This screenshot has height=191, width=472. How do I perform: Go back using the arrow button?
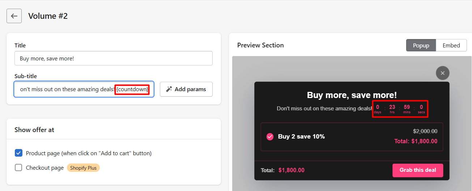click(x=14, y=16)
